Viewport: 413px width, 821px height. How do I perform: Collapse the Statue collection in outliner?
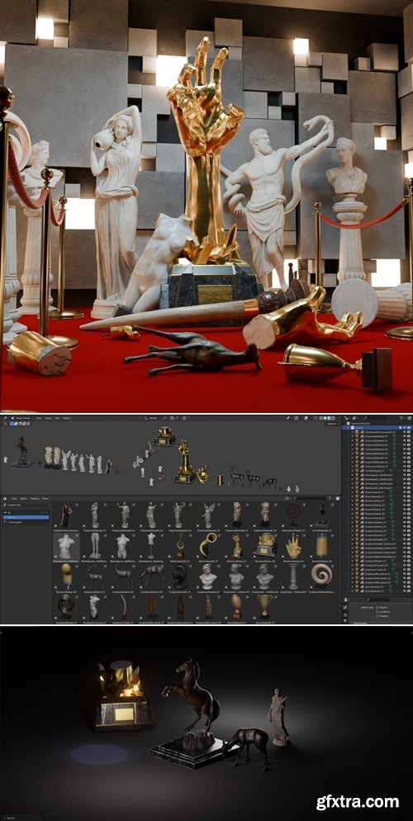[x=348, y=428]
